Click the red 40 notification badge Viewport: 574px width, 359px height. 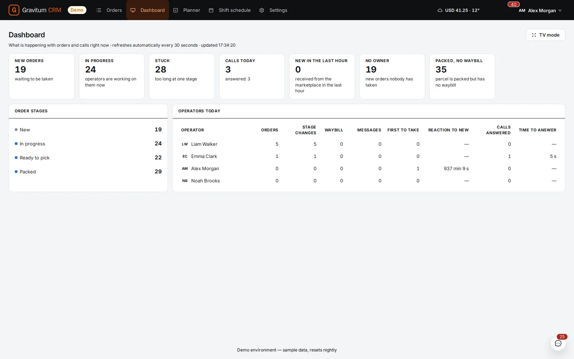coord(514,5)
